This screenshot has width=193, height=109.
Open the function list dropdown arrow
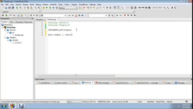pyautogui.click(x=134, y=12)
